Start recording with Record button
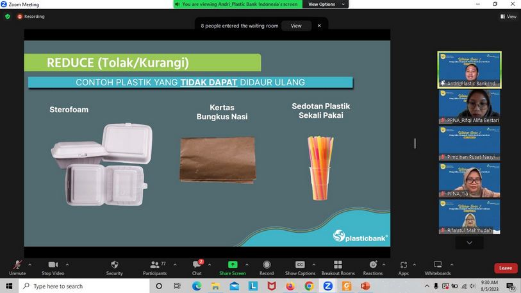 point(267,265)
